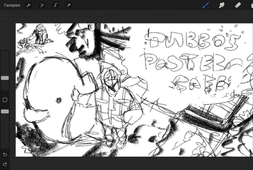
Task: Tap the square Modify button on sidebar
Action: [x=5, y=100]
